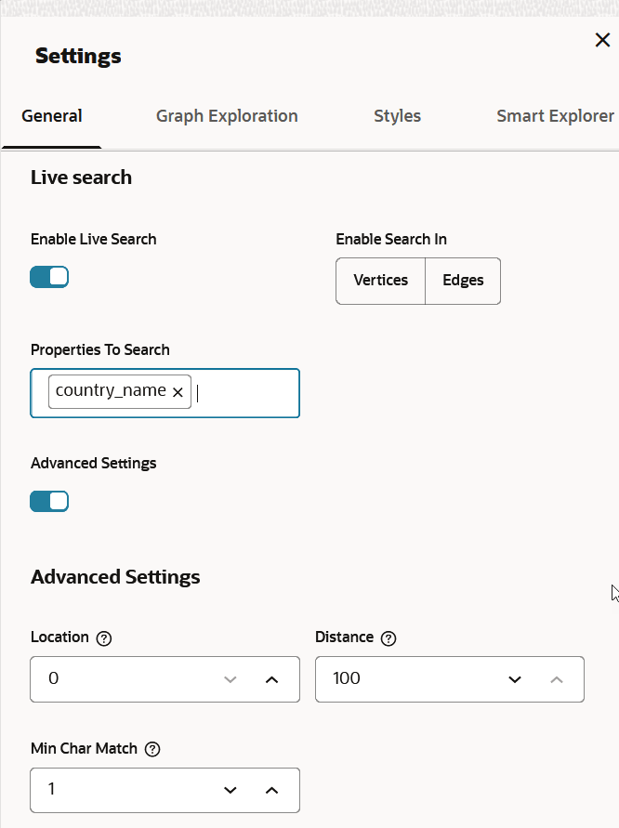Turn off the Advanced Settings switch
Image resolution: width=619 pixels, height=828 pixels.
pyautogui.click(x=49, y=502)
